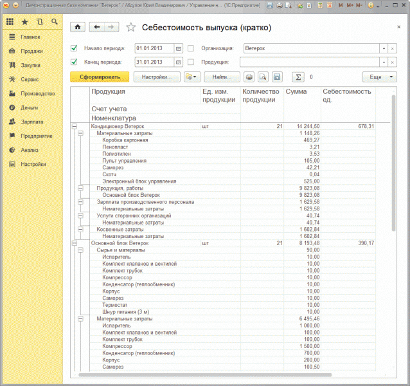
Task: Navigate back with the left arrow
Action: (97, 27)
